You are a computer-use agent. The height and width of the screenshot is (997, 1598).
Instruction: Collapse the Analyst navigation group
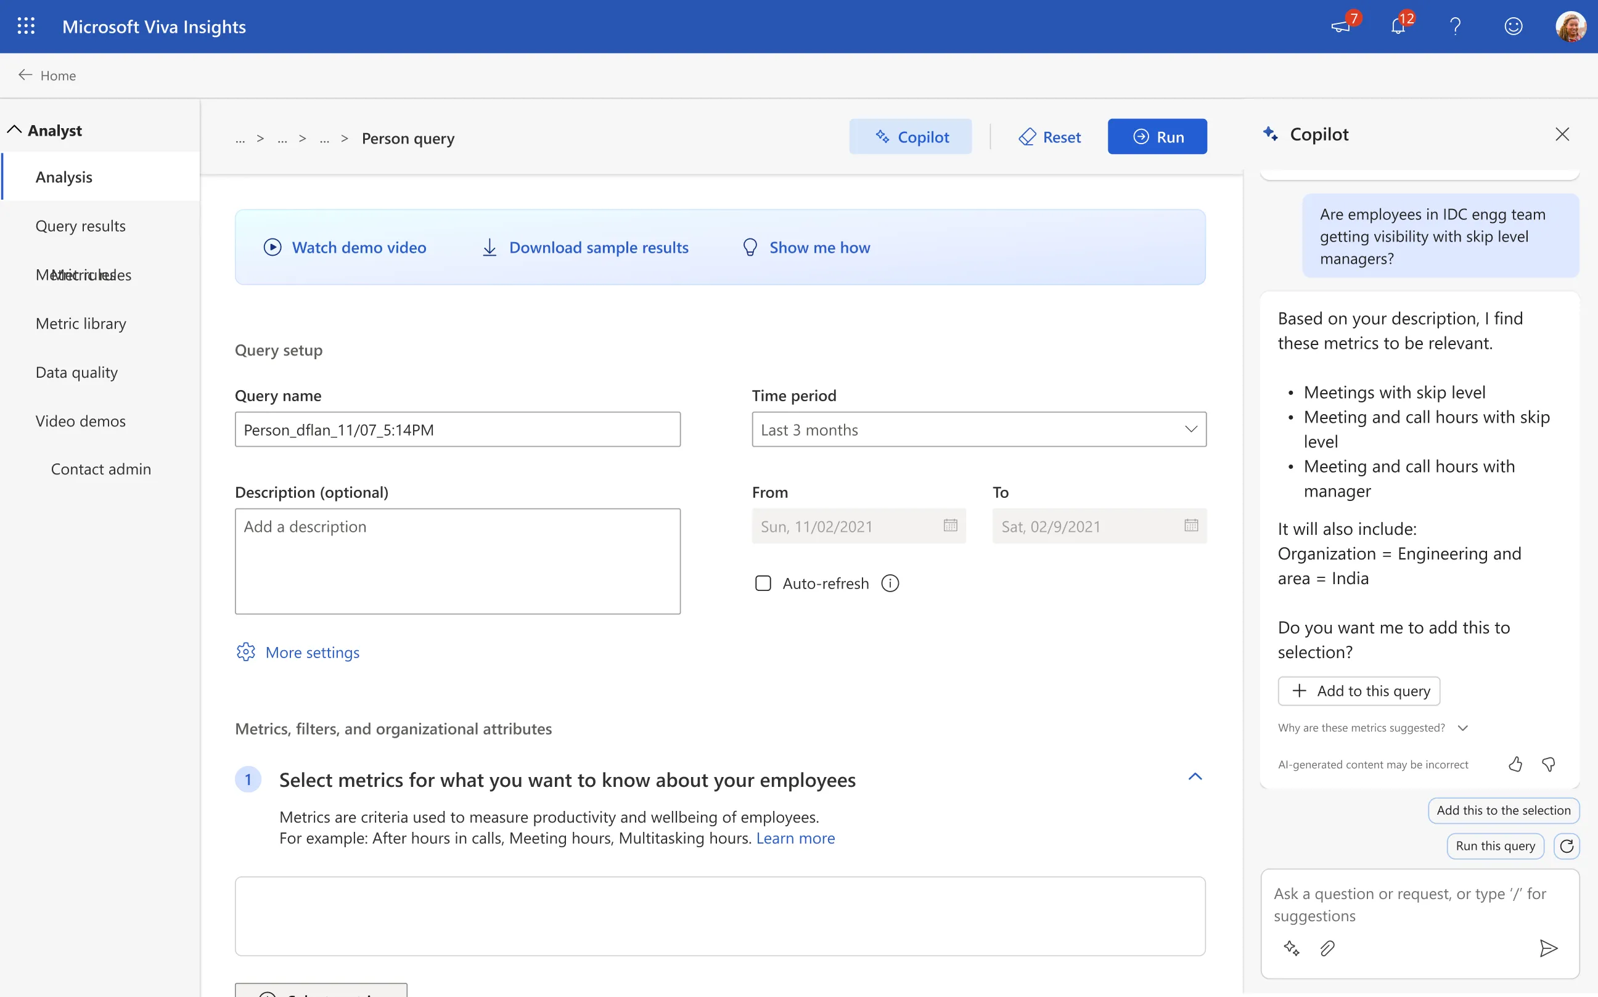click(x=15, y=130)
